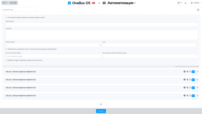Show info for second Avto.pro action
The height and width of the screenshot is (114, 202).
(185, 79)
